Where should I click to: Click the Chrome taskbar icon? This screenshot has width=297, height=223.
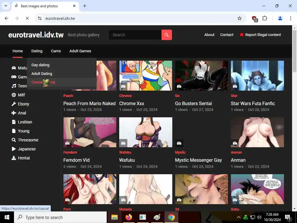(171, 217)
